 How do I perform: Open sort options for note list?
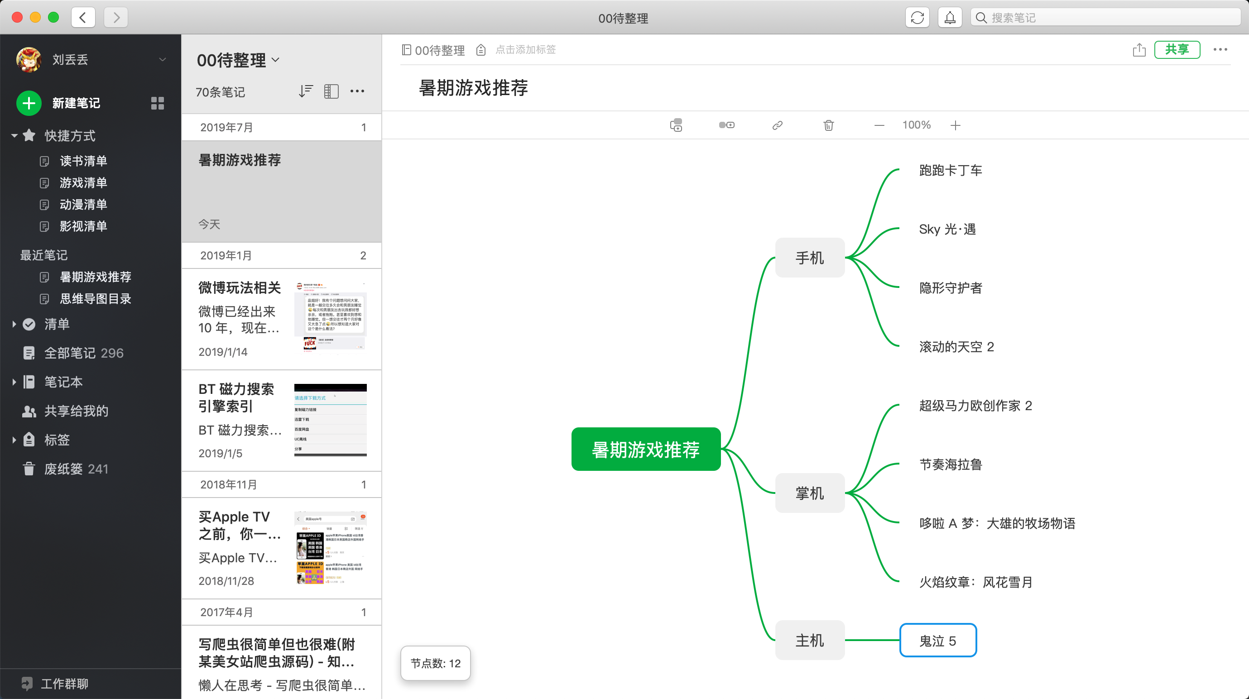306,91
